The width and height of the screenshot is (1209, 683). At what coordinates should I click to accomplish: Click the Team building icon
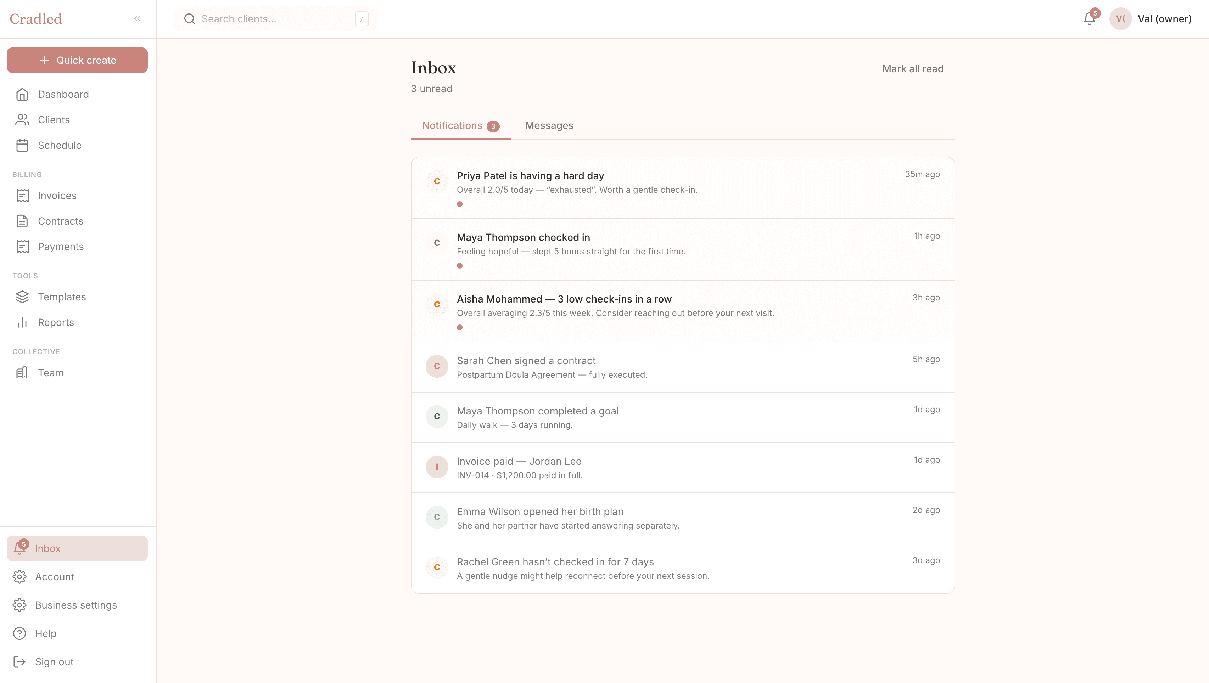[22, 373]
